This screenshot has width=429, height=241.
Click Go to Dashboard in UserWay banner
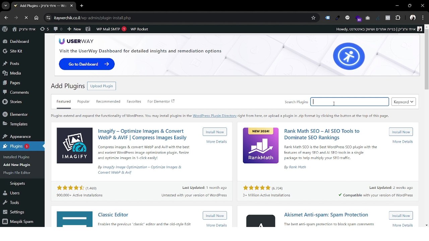[x=87, y=64]
